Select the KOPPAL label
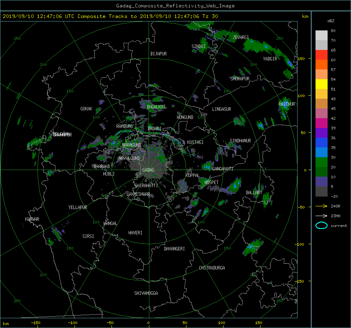 tap(193, 176)
